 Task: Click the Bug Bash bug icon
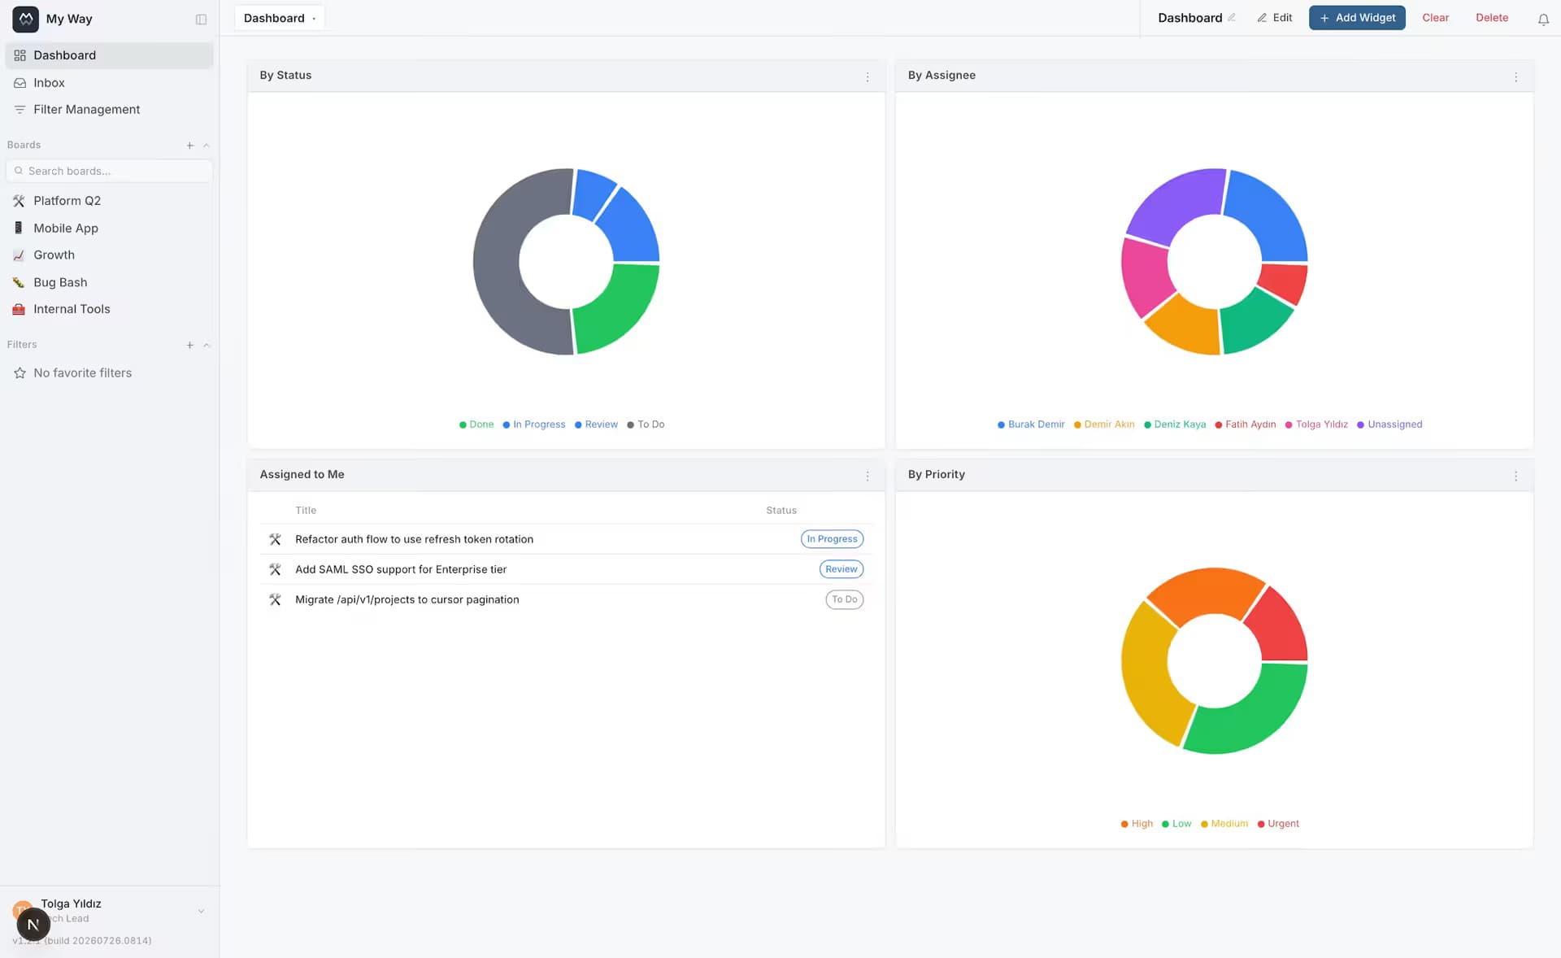tap(19, 282)
